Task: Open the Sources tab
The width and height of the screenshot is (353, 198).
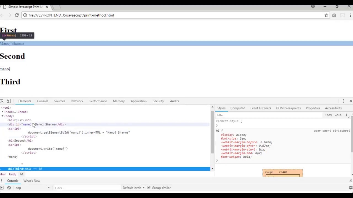Action: (x=60, y=101)
